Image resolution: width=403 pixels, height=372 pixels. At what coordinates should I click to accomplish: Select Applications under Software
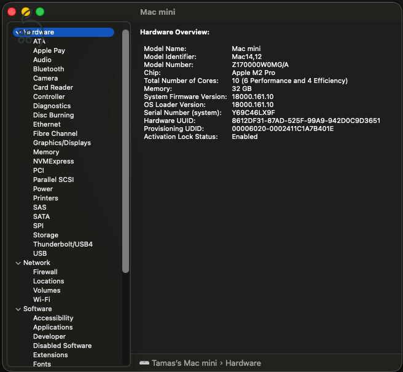[53, 328]
